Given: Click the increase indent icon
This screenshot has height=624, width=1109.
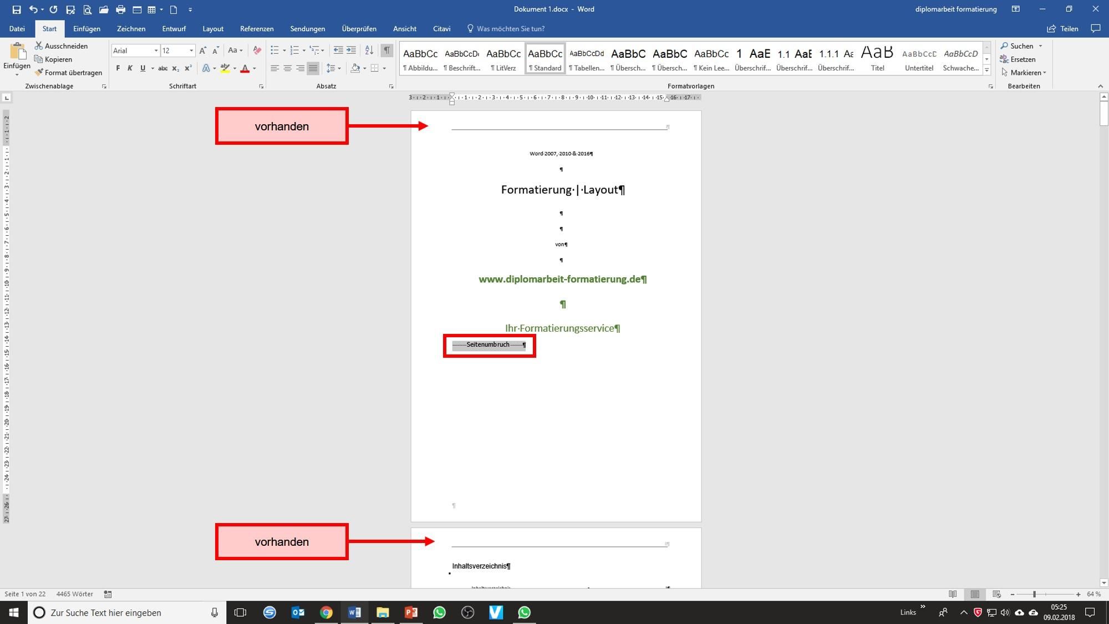Looking at the screenshot, I should pos(352,50).
